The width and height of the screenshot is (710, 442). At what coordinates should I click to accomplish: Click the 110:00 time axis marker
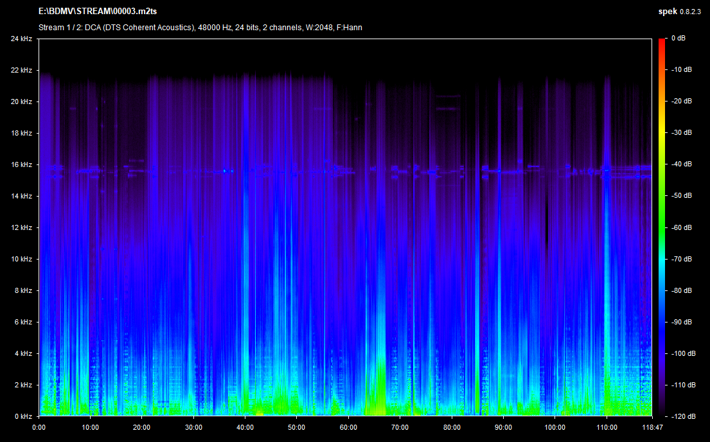point(607,427)
